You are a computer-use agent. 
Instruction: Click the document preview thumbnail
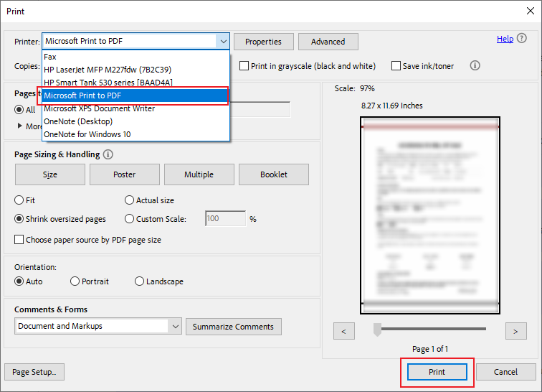[x=430, y=215]
